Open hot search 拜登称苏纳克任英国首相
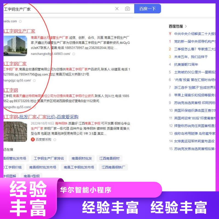The height and width of the screenshot is (219, 219). (x=195, y=126)
